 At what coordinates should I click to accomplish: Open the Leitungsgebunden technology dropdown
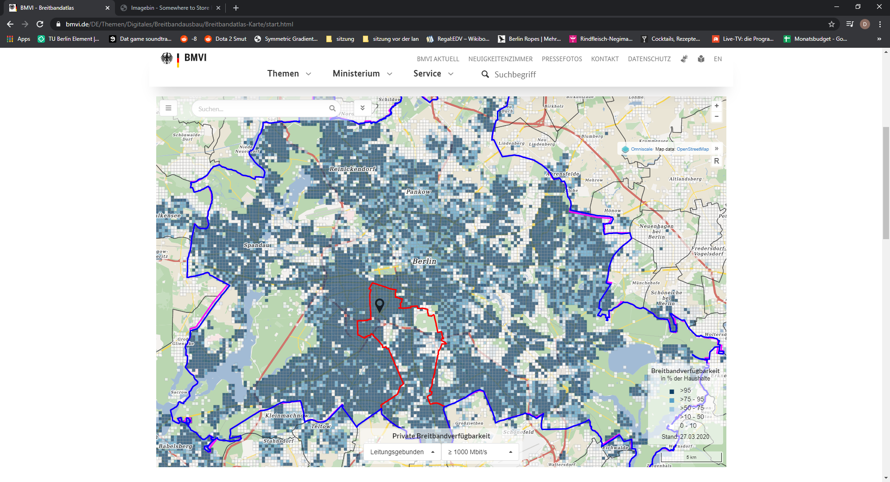[402, 452]
